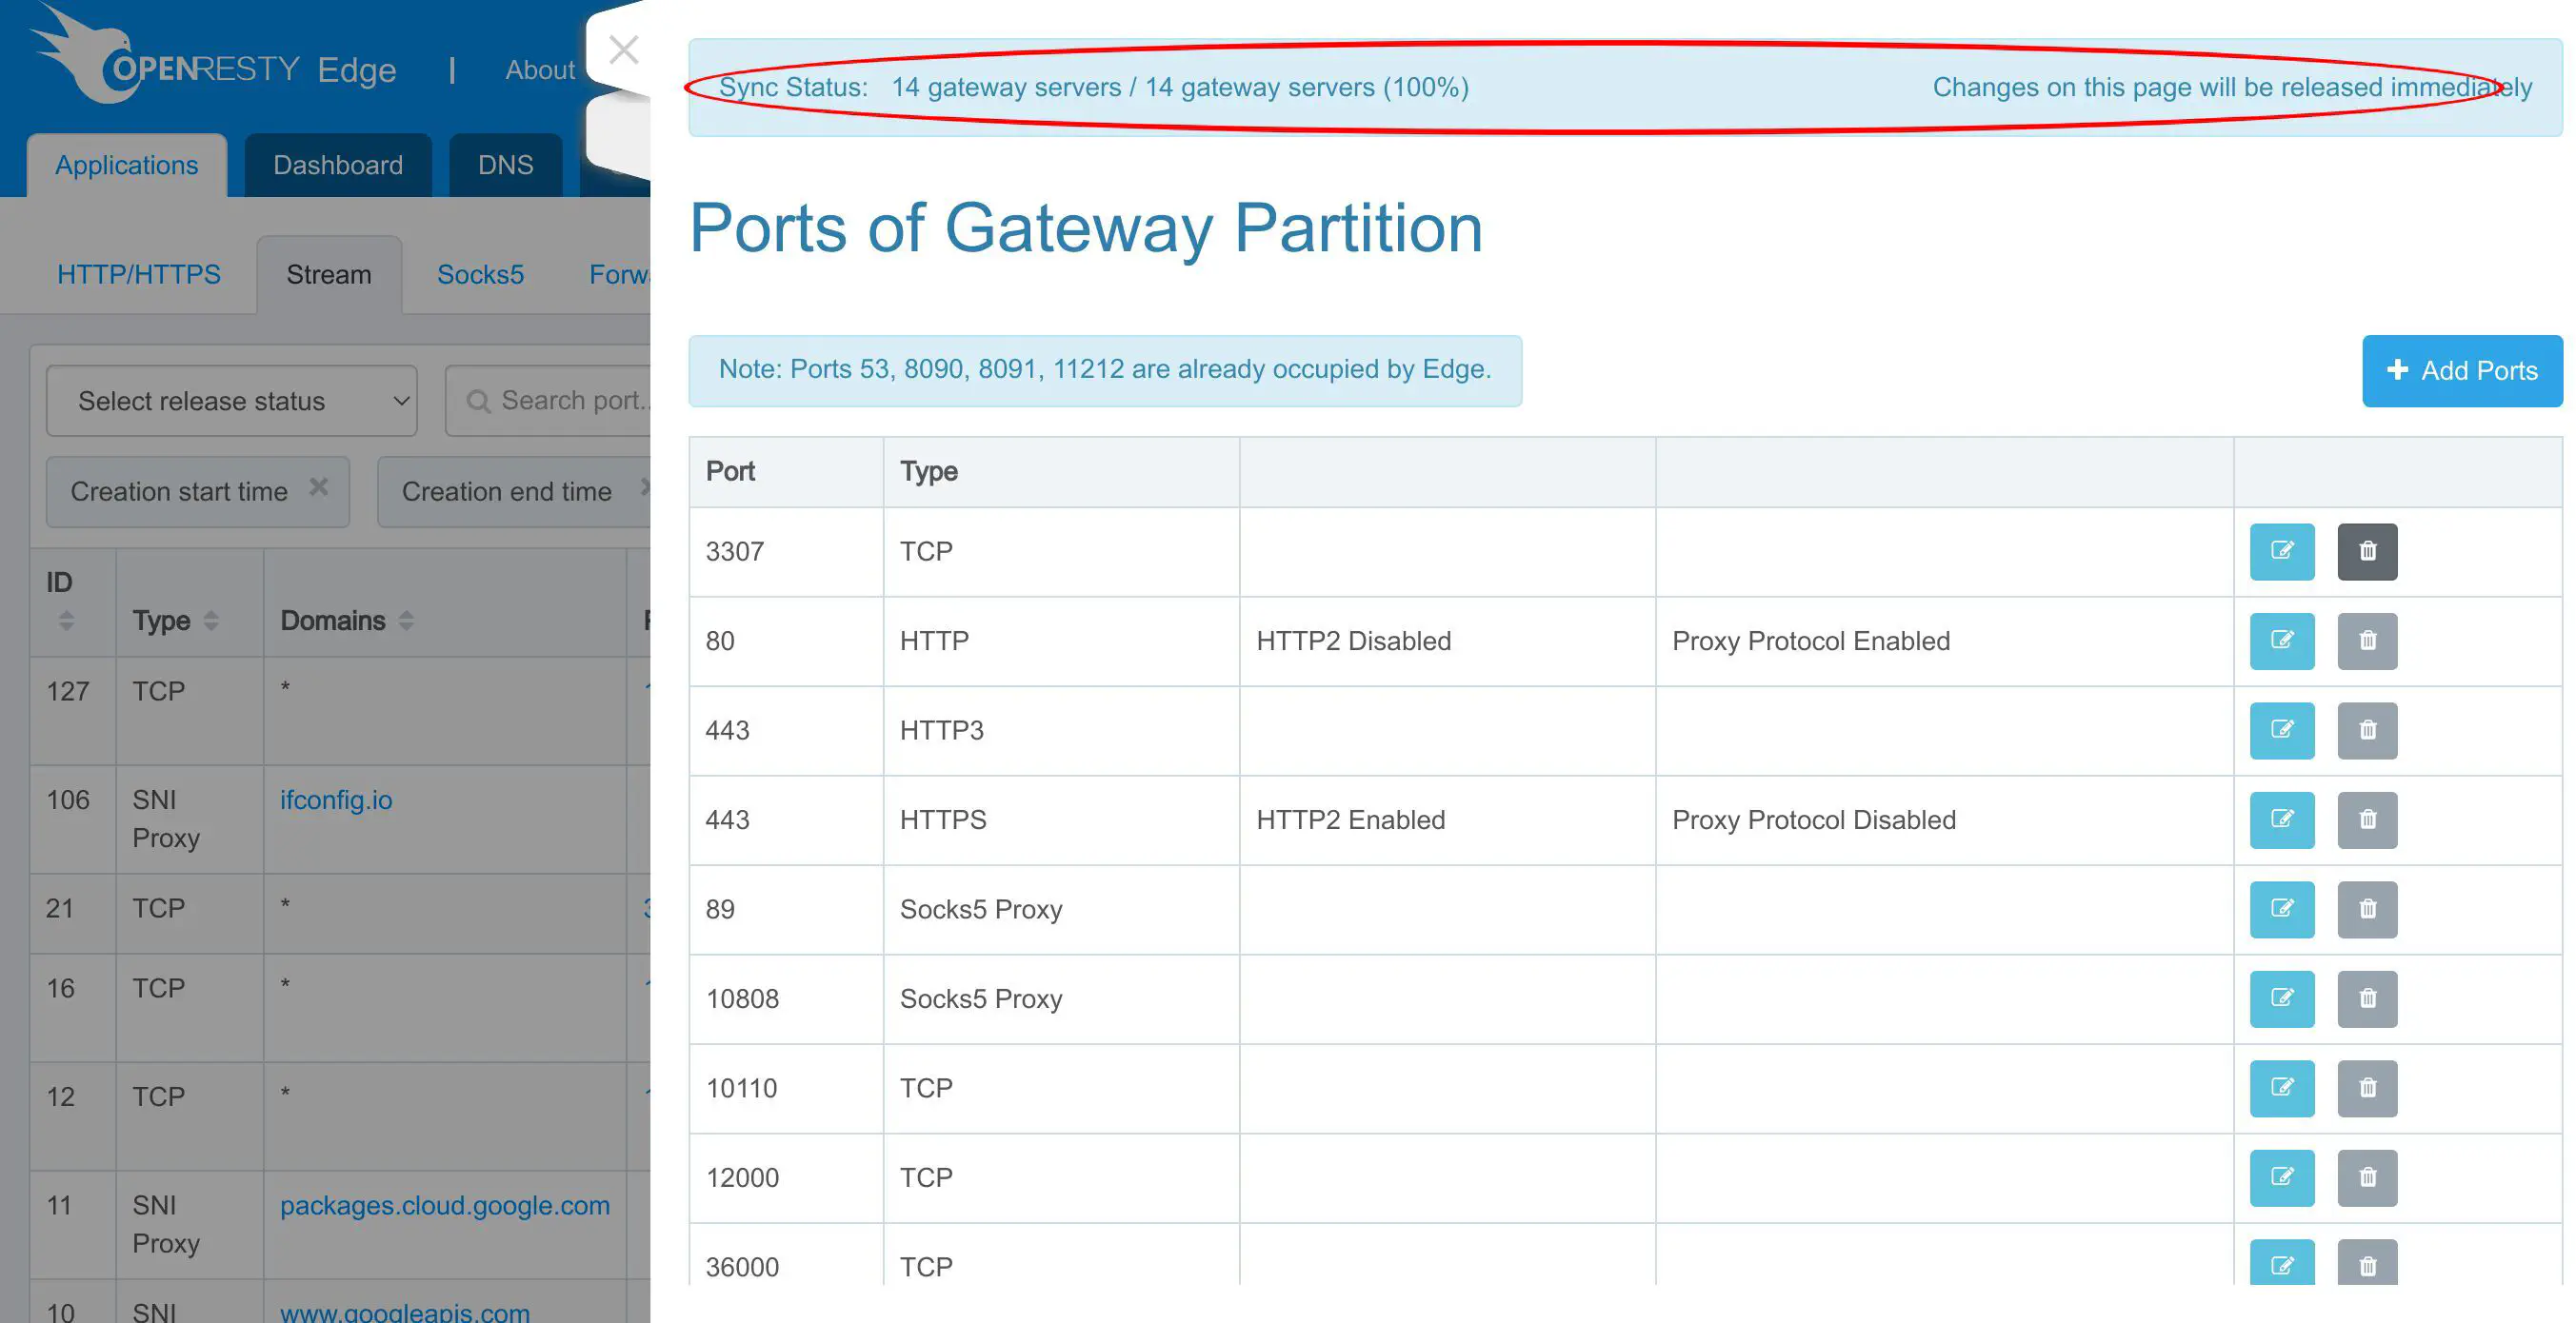Open the Select release status dropdown
Screen dimensions: 2576x1323
pos(231,401)
